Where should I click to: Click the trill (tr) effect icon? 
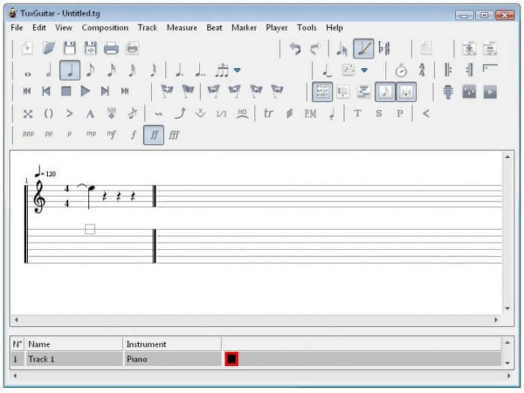pos(268,114)
